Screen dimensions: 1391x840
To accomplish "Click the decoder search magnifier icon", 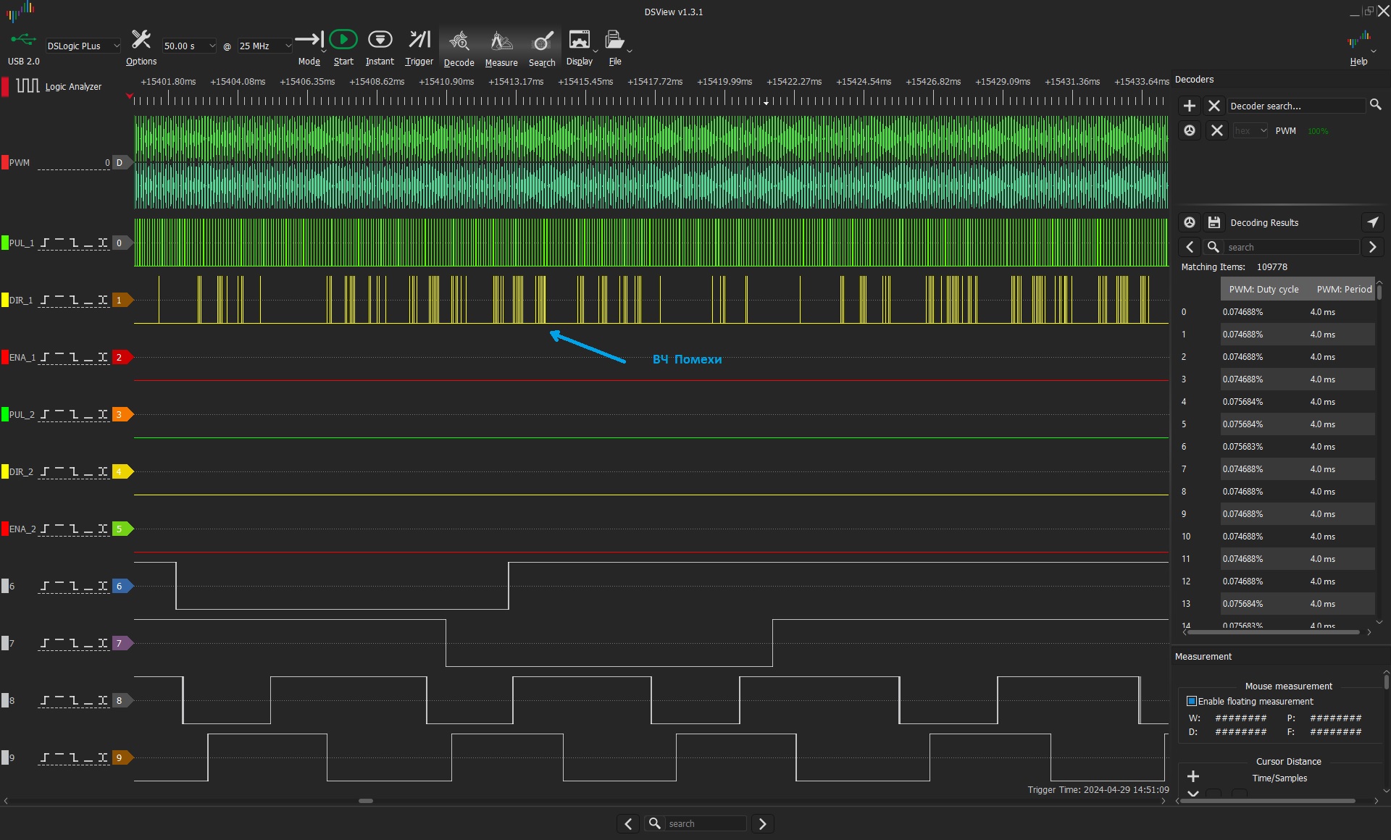I will click(1375, 105).
